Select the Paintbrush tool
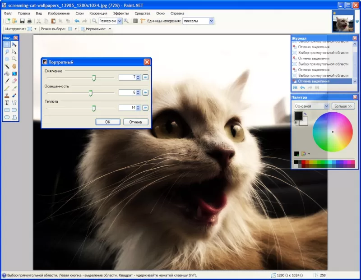361x280 pixels. pos(7,81)
